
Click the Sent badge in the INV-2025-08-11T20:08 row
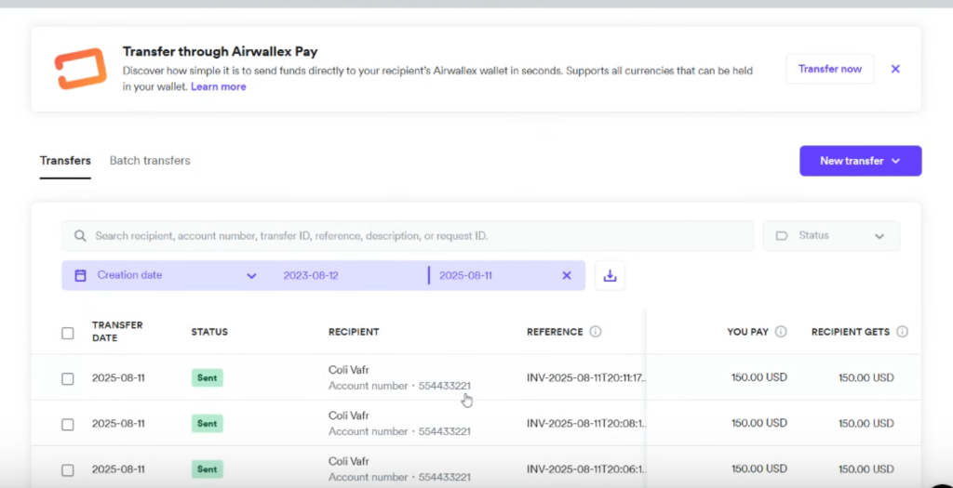pos(208,423)
